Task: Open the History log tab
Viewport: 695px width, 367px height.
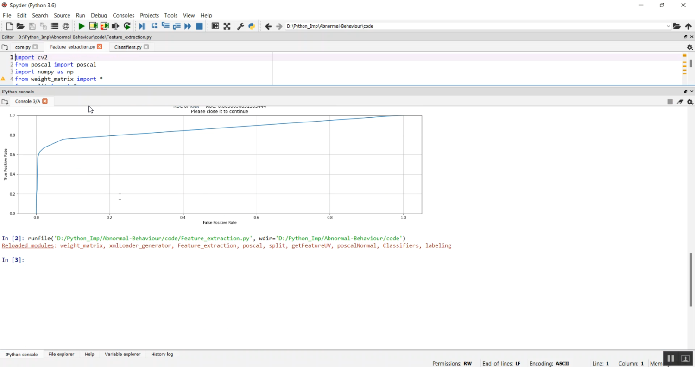Action: (x=162, y=354)
